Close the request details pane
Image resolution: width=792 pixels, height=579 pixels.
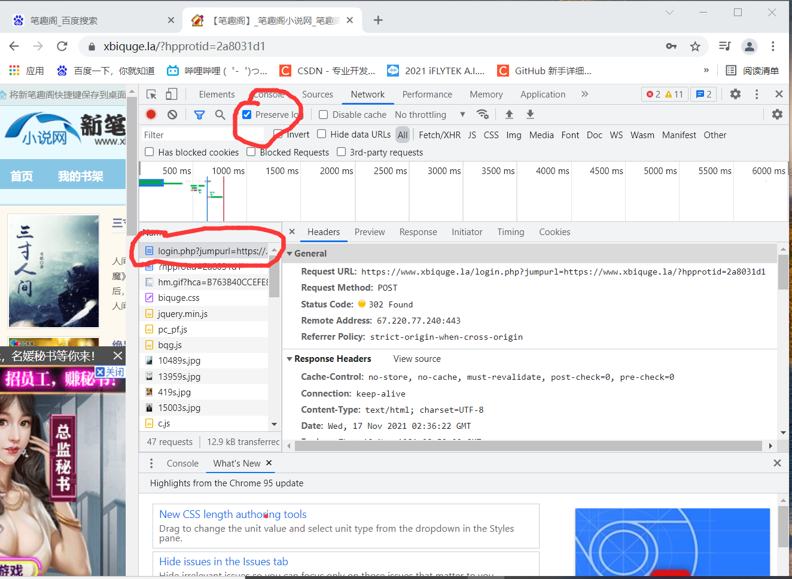[x=292, y=231]
